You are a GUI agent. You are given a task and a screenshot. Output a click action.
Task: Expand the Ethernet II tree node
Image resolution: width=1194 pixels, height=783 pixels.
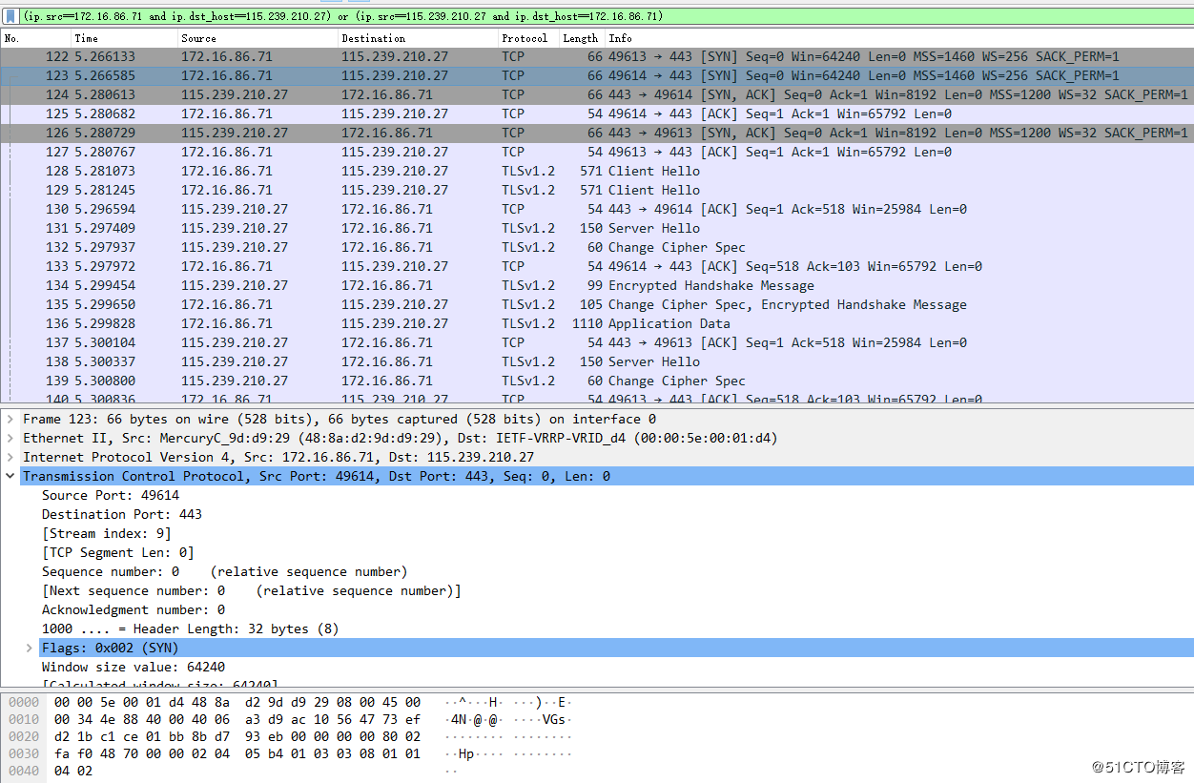[x=10, y=438]
